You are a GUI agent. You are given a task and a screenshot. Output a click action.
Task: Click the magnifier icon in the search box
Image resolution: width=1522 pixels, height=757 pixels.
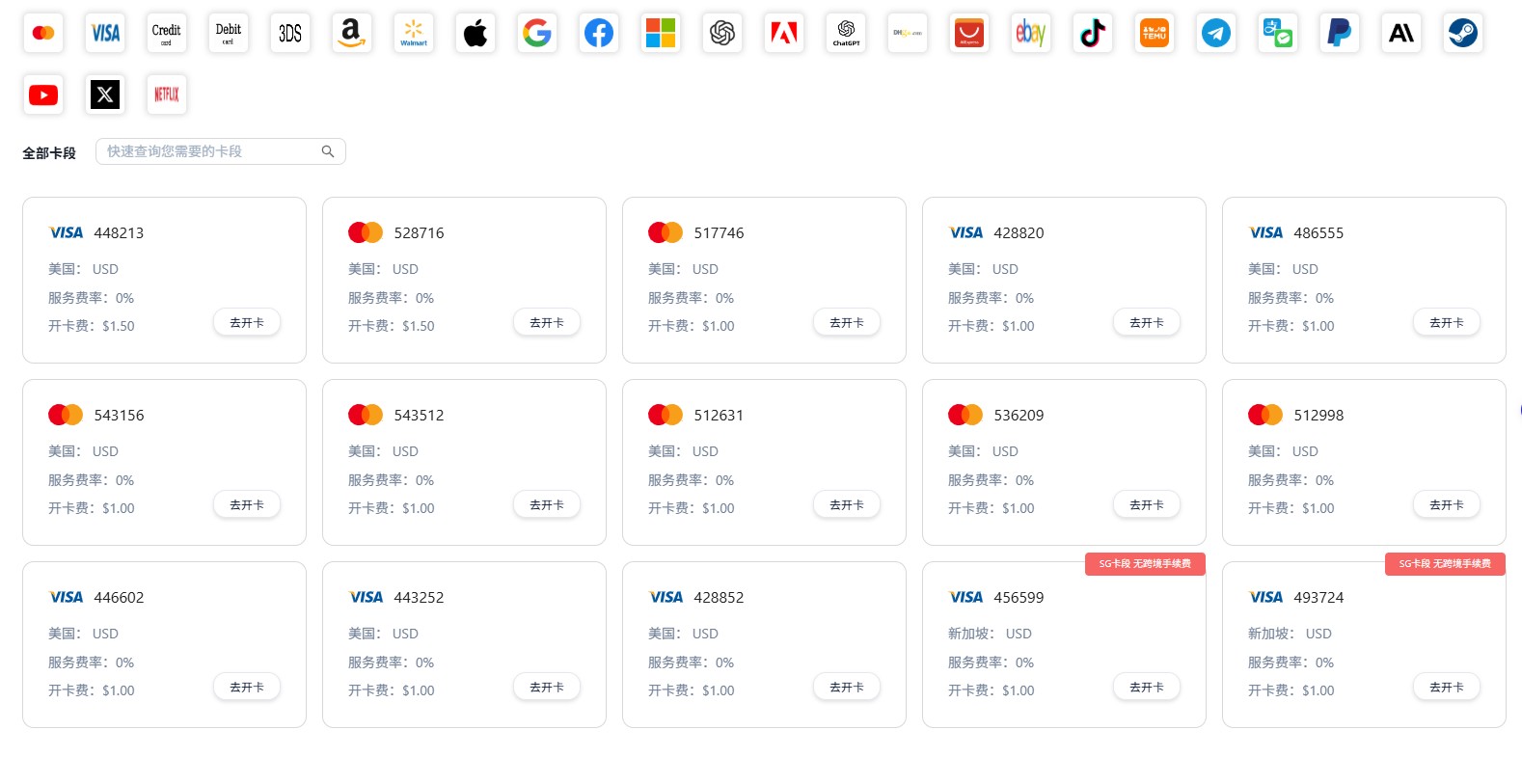click(328, 151)
